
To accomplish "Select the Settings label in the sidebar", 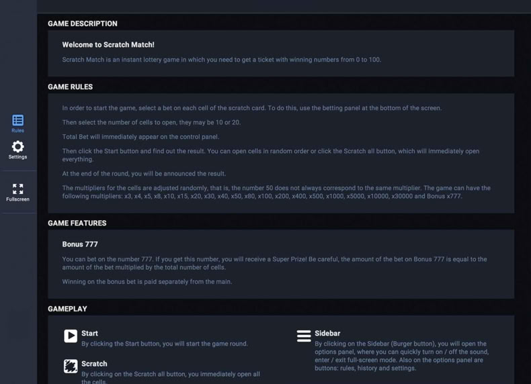I will coord(17,157).
